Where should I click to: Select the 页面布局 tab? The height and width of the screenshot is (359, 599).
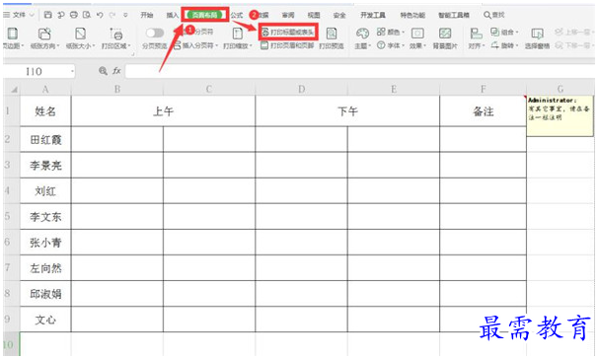tap(204, 15)
